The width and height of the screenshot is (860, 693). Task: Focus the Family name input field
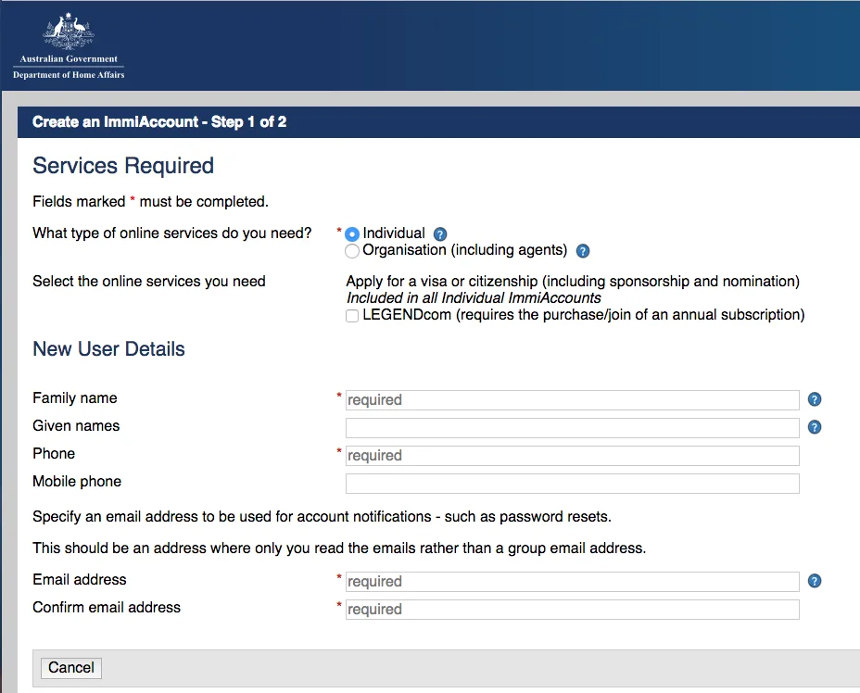[x=572, y=400]
